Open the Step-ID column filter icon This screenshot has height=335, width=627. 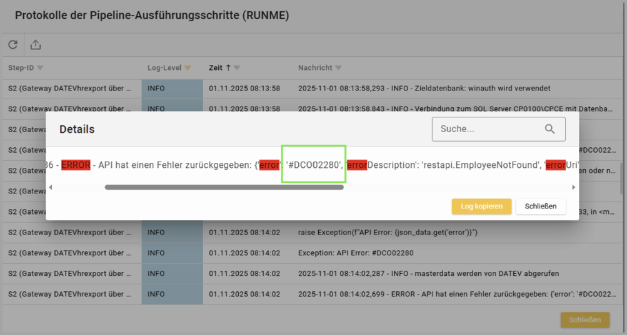(x=41, y=67)
